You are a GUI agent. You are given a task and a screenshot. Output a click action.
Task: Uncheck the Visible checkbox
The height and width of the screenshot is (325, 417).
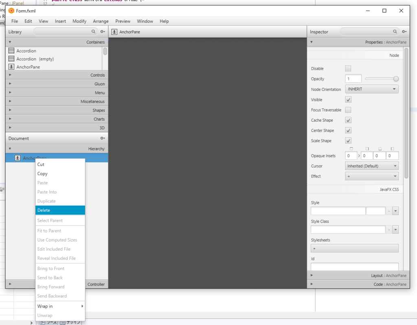click(x=348, y=99)
